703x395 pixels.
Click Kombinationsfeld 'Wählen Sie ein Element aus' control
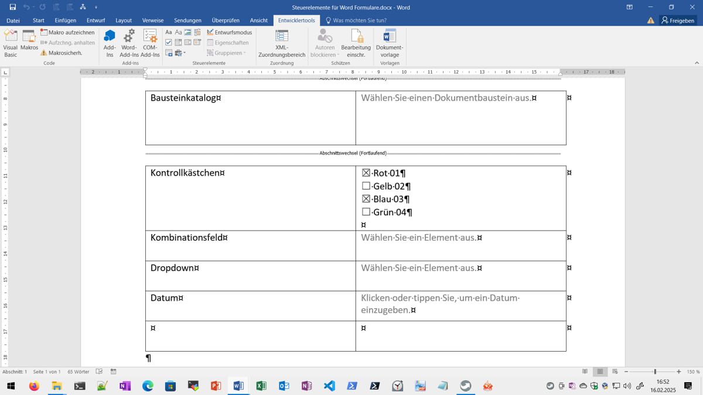419,238
